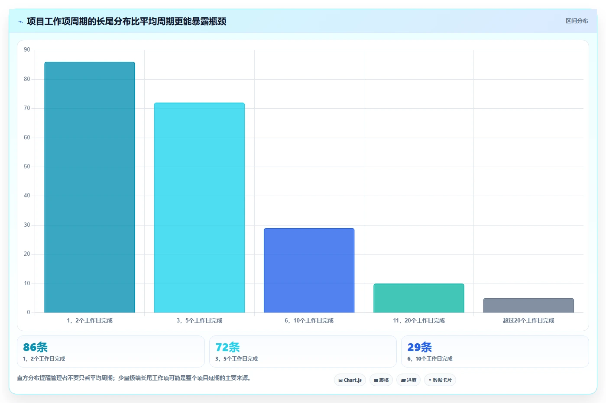Open the 86条 summary card
The width and height of the screenshot is (606, 403).
tap(110, 351)
